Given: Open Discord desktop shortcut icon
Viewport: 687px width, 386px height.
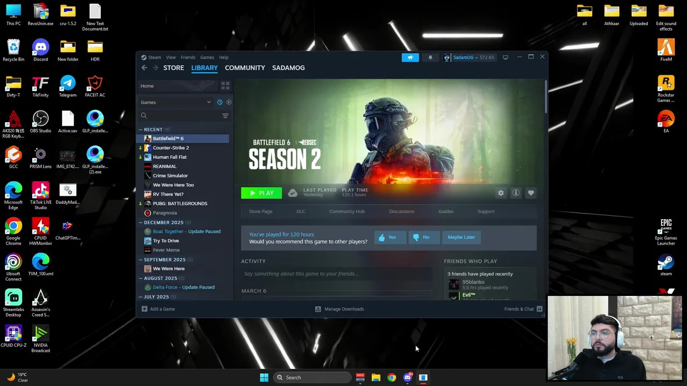Looking at the screenshot, I should [40, 51].
